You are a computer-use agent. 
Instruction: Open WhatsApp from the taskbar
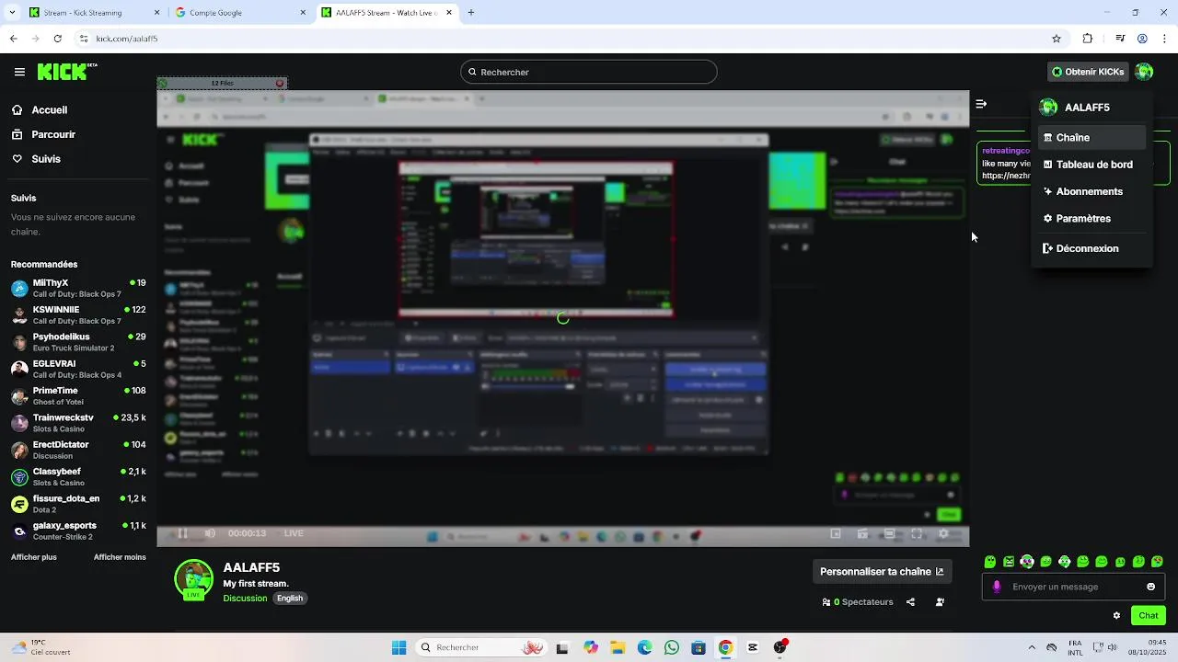(672, 648)
